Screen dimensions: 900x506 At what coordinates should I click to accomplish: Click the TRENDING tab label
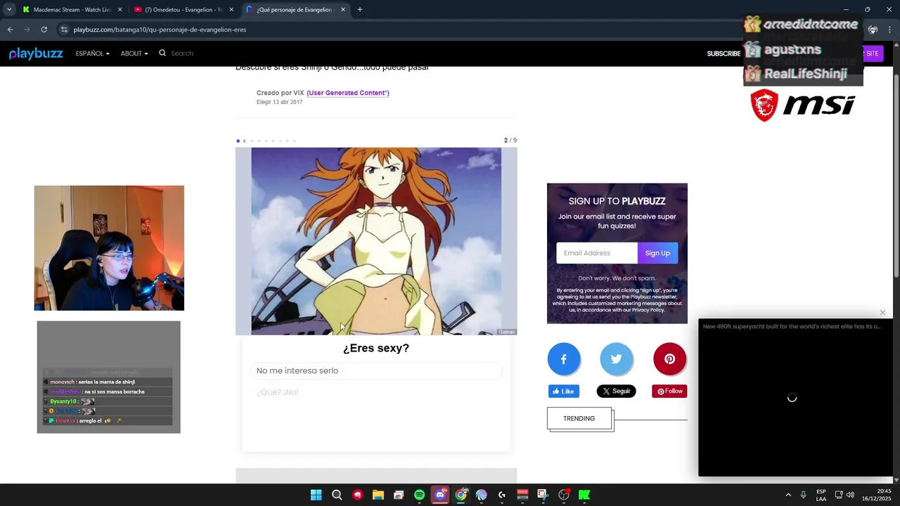[579, 419]
